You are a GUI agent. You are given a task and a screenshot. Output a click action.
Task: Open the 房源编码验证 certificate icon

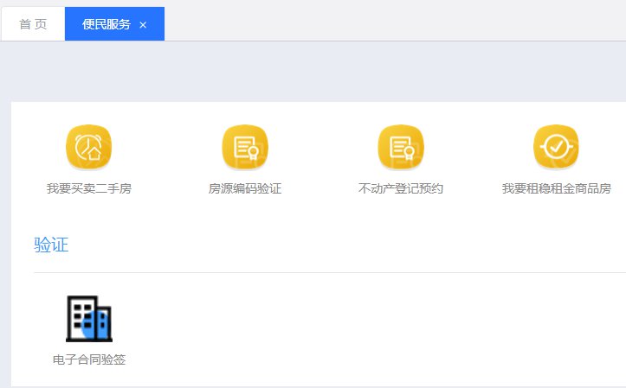pyautogui.click(x=245, y=148)
